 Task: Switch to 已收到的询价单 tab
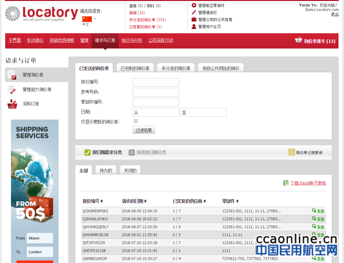tap(135, 68)
